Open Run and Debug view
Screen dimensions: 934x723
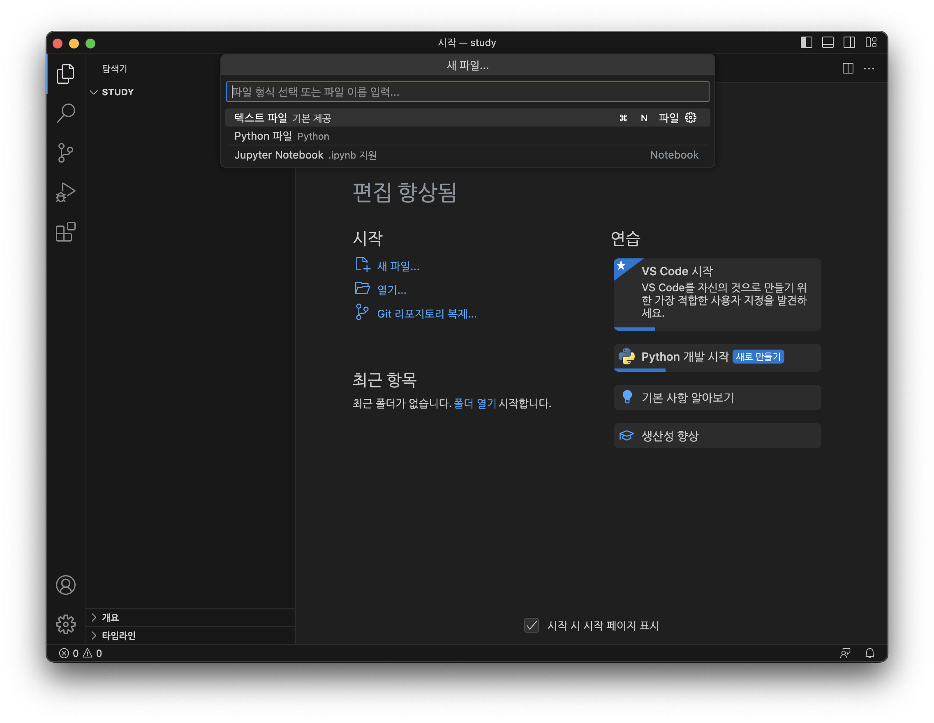(65, 192)
